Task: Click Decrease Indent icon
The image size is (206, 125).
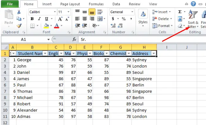Action: tap(78, 26)
